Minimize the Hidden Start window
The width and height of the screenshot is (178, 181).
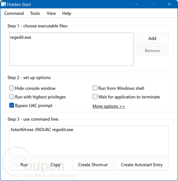click(137, 4)
